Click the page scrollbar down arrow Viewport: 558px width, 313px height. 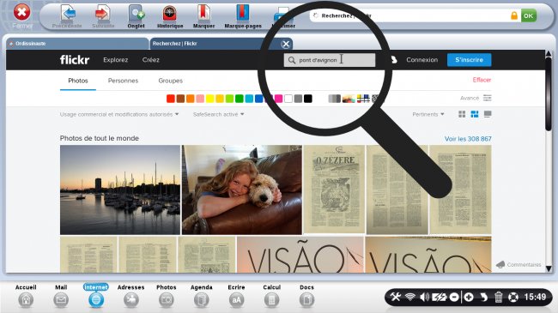point(549,269)
